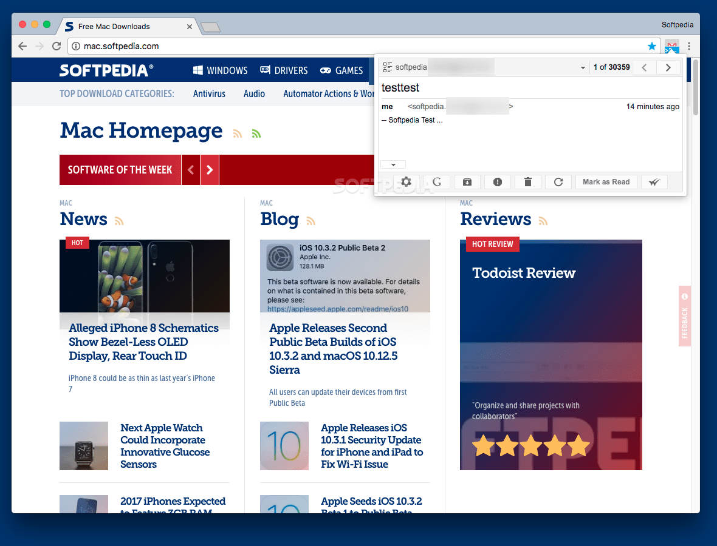Open Apple Seeds iOS 10.3.2 article
717x546 pixels.
coord(371,505)
